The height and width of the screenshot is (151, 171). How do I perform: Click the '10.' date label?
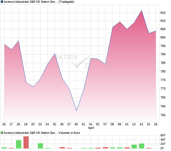coord(127,124)
